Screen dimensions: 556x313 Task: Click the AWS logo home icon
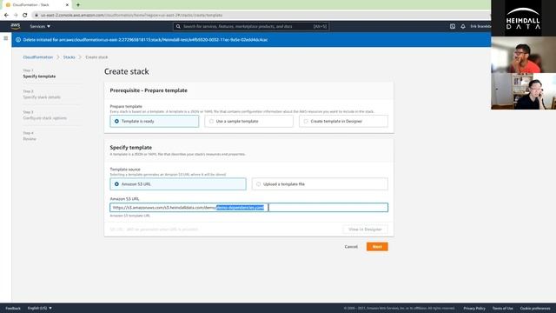point(16,26)
